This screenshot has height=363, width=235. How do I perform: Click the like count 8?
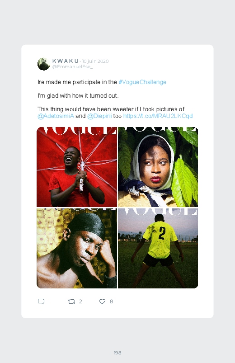click(111, 302)
